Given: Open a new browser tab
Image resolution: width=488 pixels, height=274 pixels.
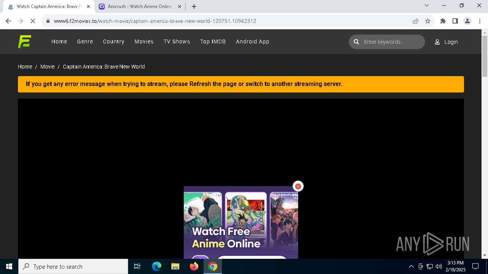Looking at the screenshot, I should 194,6.
